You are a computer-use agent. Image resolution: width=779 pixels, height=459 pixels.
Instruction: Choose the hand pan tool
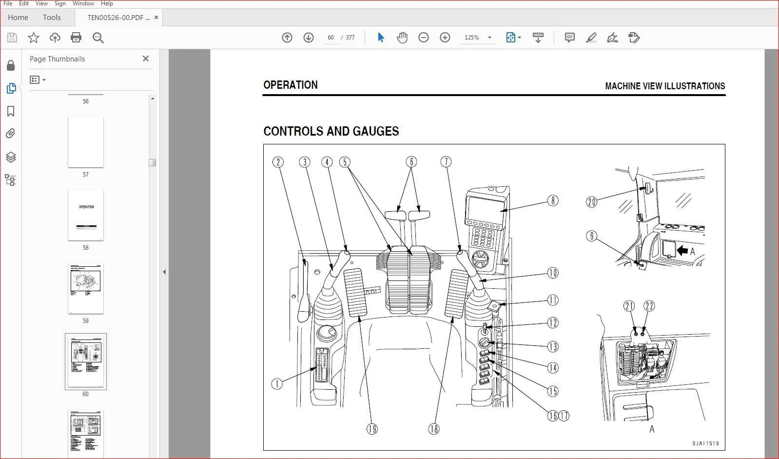402,38
